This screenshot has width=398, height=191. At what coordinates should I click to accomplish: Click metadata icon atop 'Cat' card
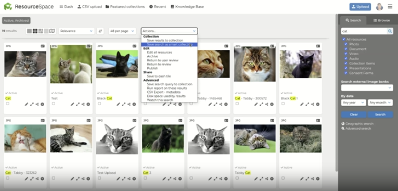click(x=42, y=46)
